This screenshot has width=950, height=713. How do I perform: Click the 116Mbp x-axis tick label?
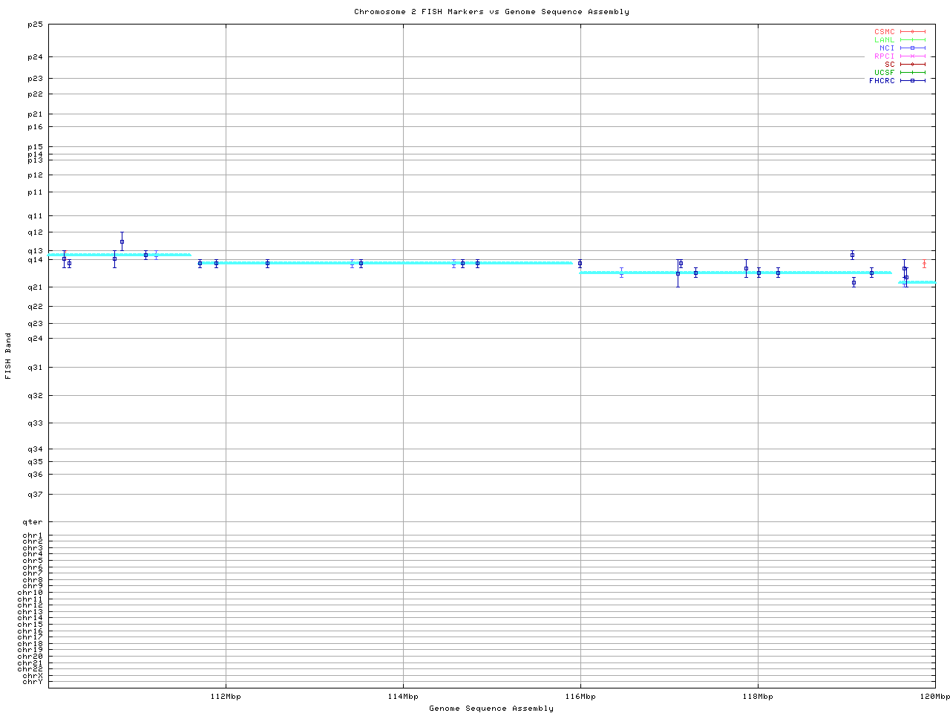tap(580, 697)
